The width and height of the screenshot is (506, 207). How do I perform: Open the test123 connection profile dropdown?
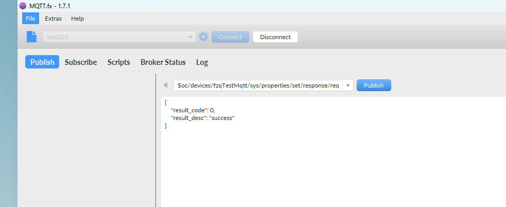point(119,37)
